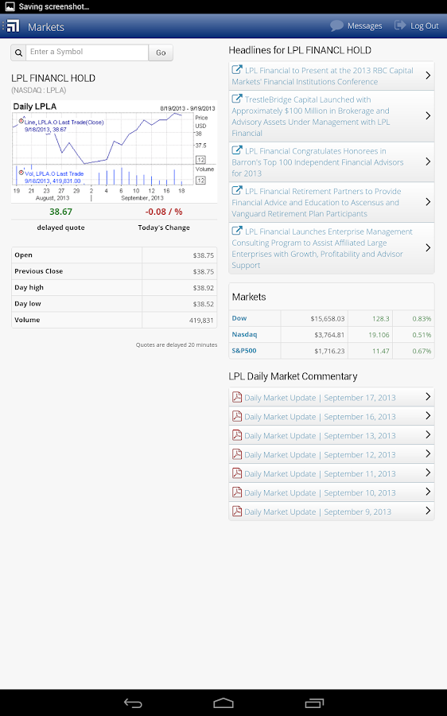This screenshot has height=716, width=447.
Task: Open chevron for September 12, 2013 update
Action: (x=428, y=453)
